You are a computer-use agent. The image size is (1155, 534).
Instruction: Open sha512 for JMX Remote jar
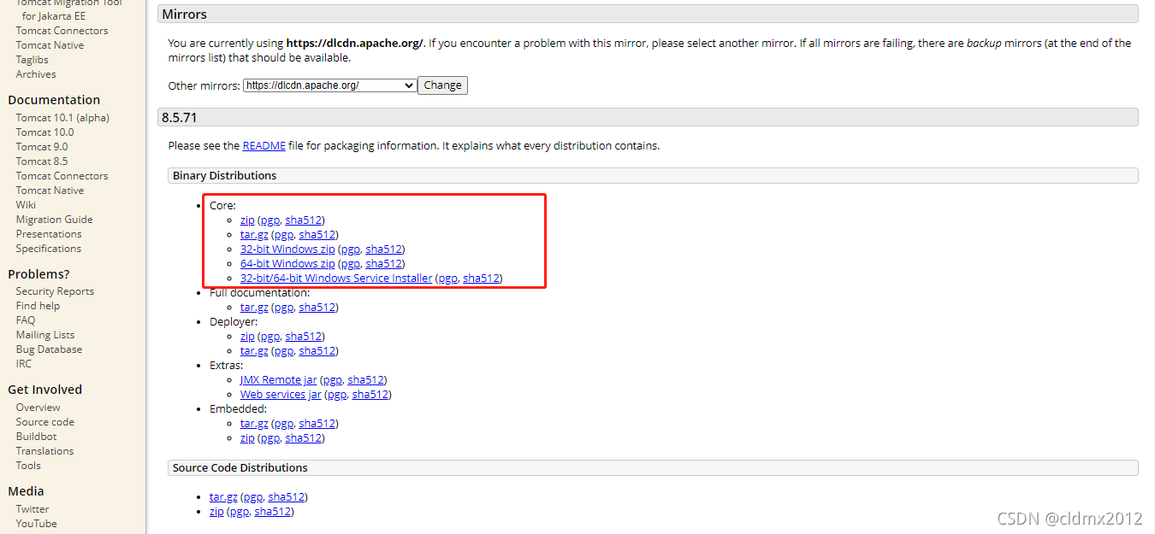tap(366, 380)
